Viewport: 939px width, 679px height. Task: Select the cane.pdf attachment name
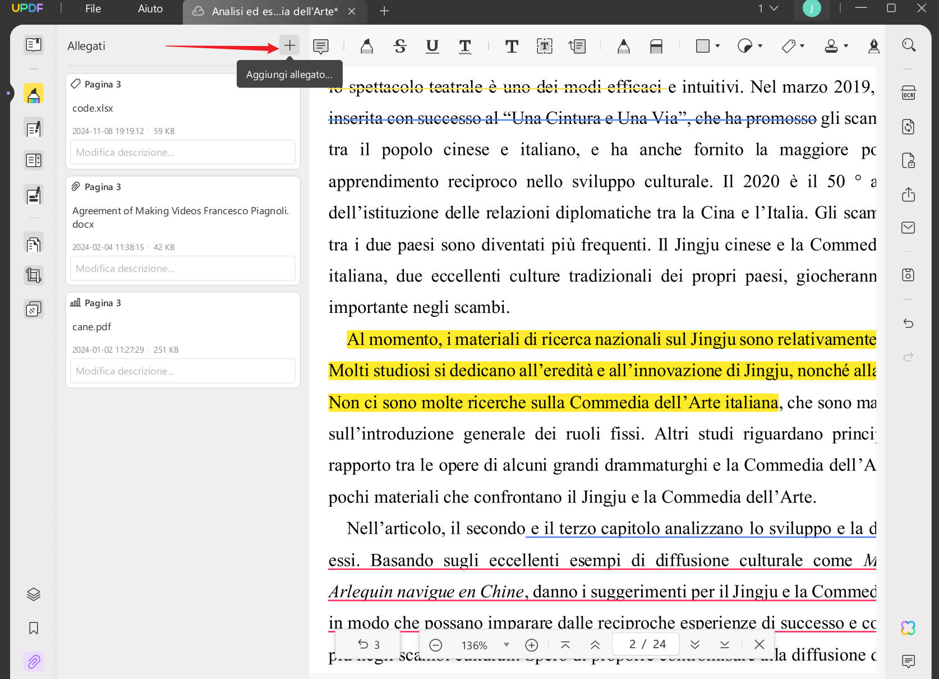91,327
